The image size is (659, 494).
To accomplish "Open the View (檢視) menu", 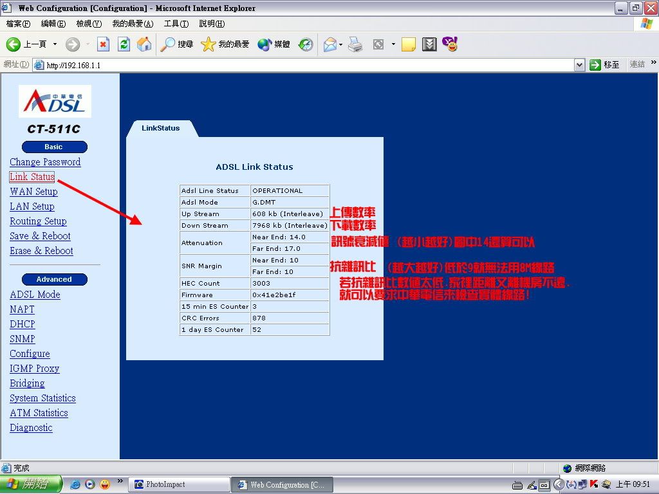I will coord(89,24).
